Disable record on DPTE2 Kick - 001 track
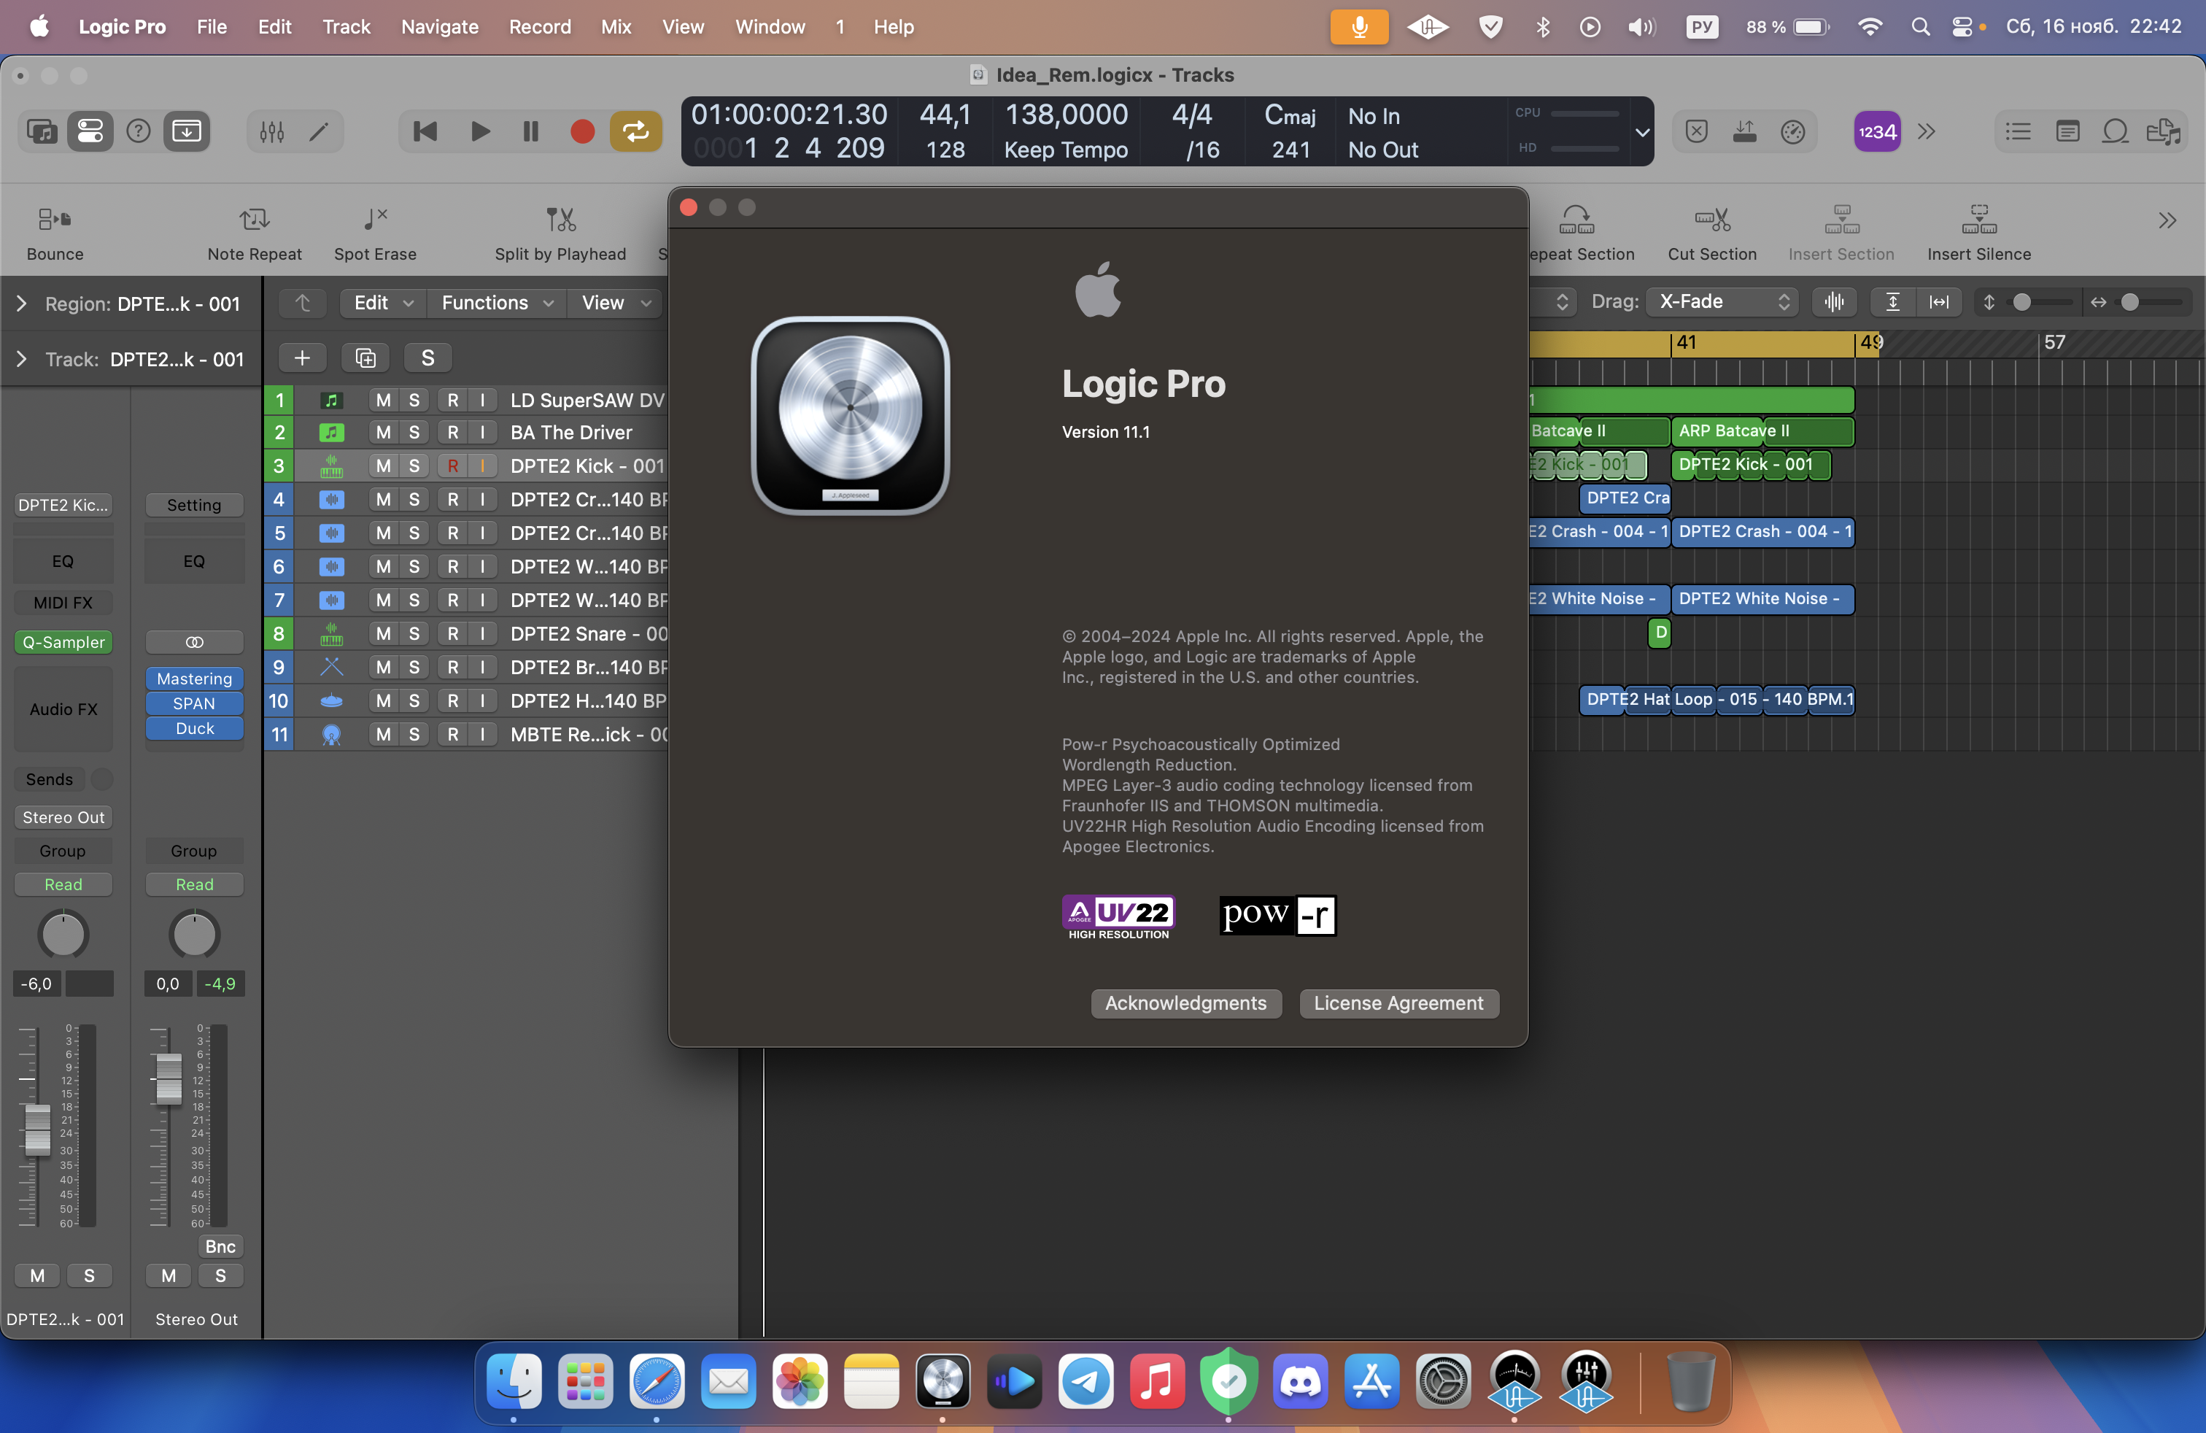Viewport: 2206px width, 1433px height. coord(452,466)
